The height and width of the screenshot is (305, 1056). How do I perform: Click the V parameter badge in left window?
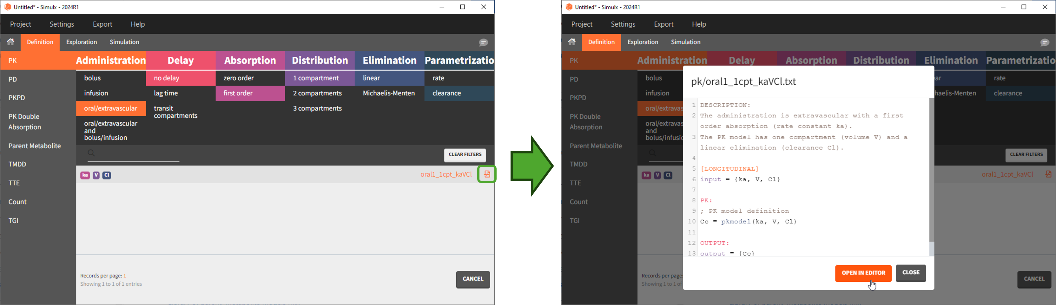pos(96,176)
